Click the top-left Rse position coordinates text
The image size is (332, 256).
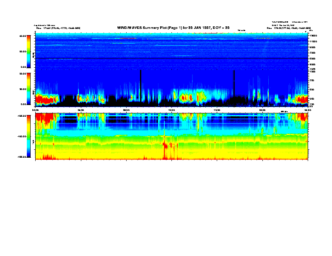coord(58,28)
